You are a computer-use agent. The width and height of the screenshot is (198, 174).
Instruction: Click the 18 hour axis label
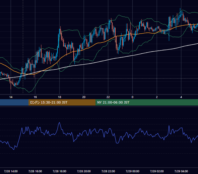tap(59, 97)
